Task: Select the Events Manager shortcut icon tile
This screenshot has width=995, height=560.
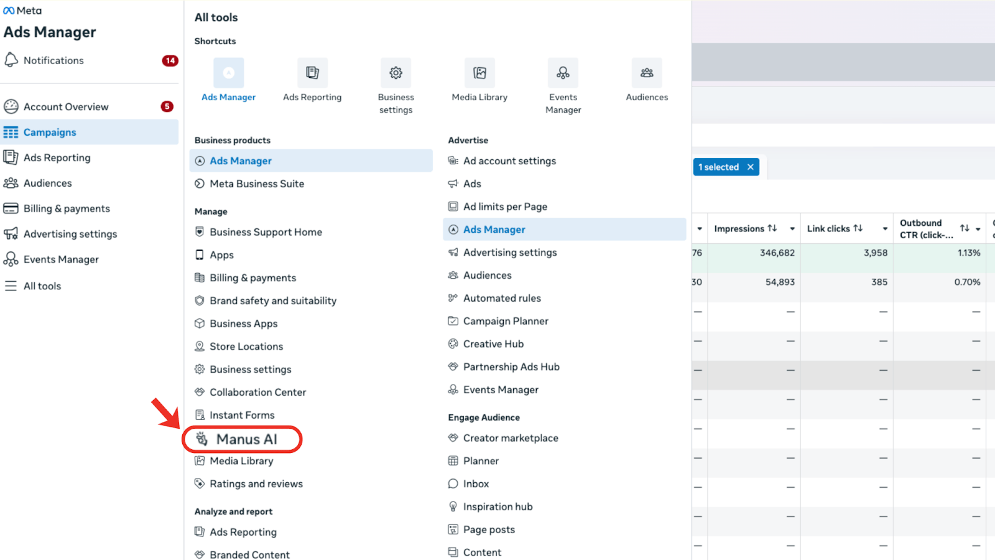Action: [563, 73]
